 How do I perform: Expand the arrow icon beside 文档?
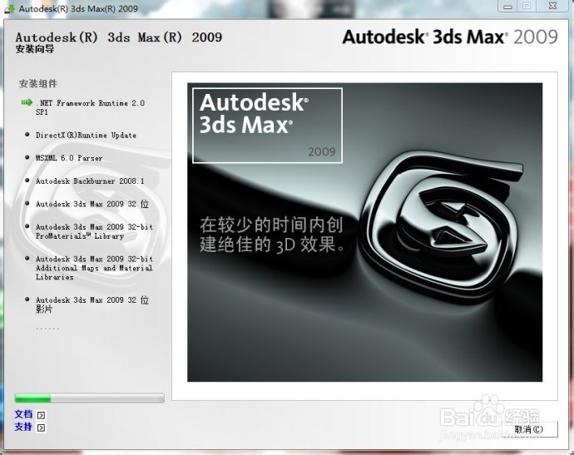[42, 415]
